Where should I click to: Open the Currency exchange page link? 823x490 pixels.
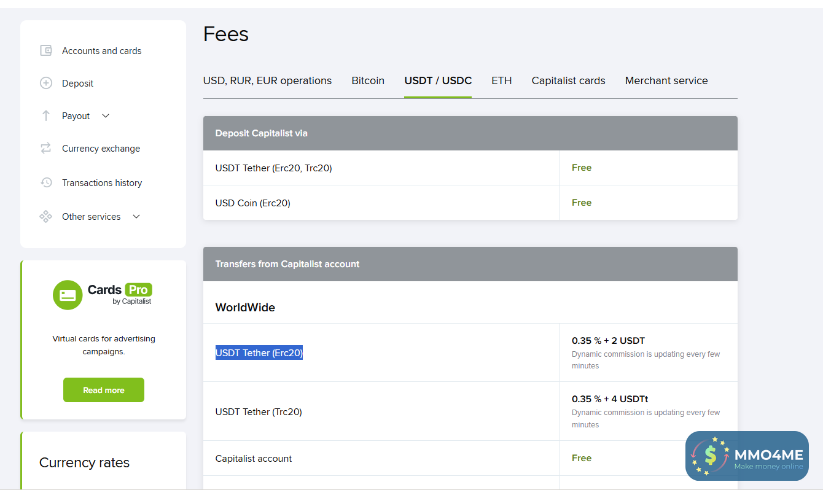101,149
